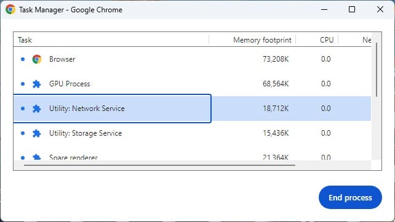Click the puzzle icon for Network Service
395x222 pixels.
(x=37, y=109)
